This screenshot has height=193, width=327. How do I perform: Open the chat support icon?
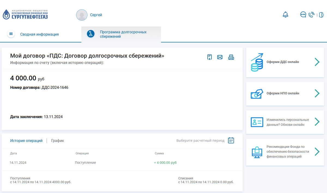pyautogui.click(x=303, y=15)
